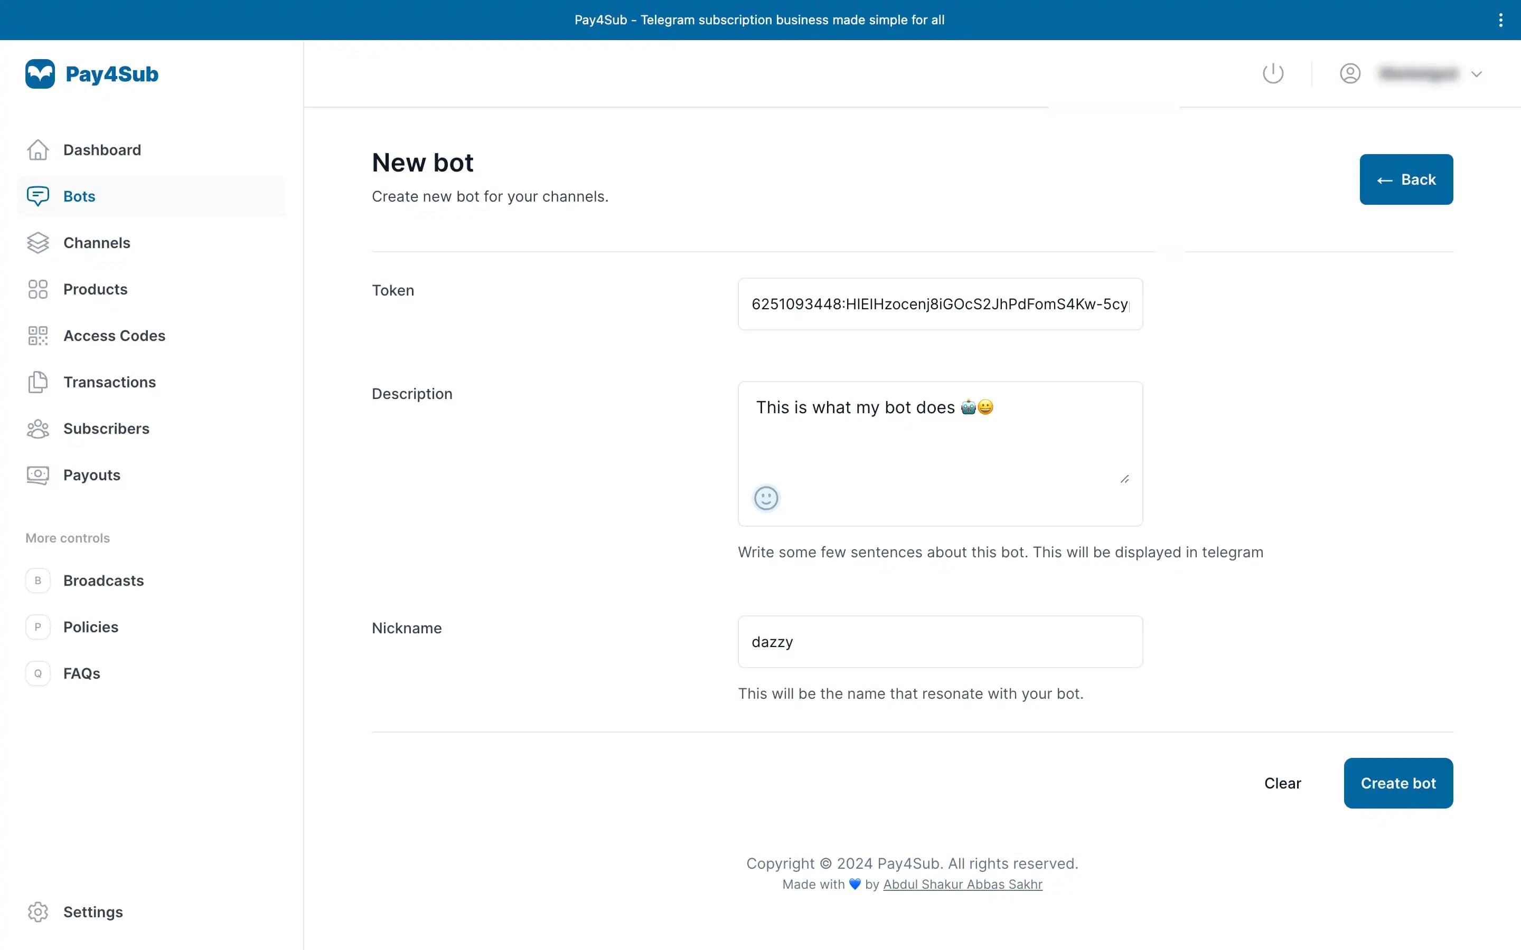Toggle FAQs sidebar menu item
The width and height of the screenshot is (1521, 950).
(x=82, y=672)
